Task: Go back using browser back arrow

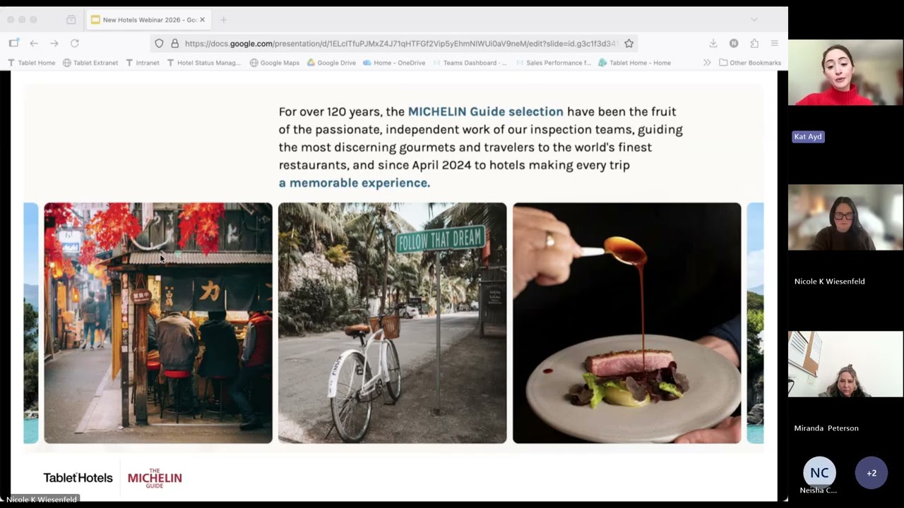Action: click(x=34, y=43)
